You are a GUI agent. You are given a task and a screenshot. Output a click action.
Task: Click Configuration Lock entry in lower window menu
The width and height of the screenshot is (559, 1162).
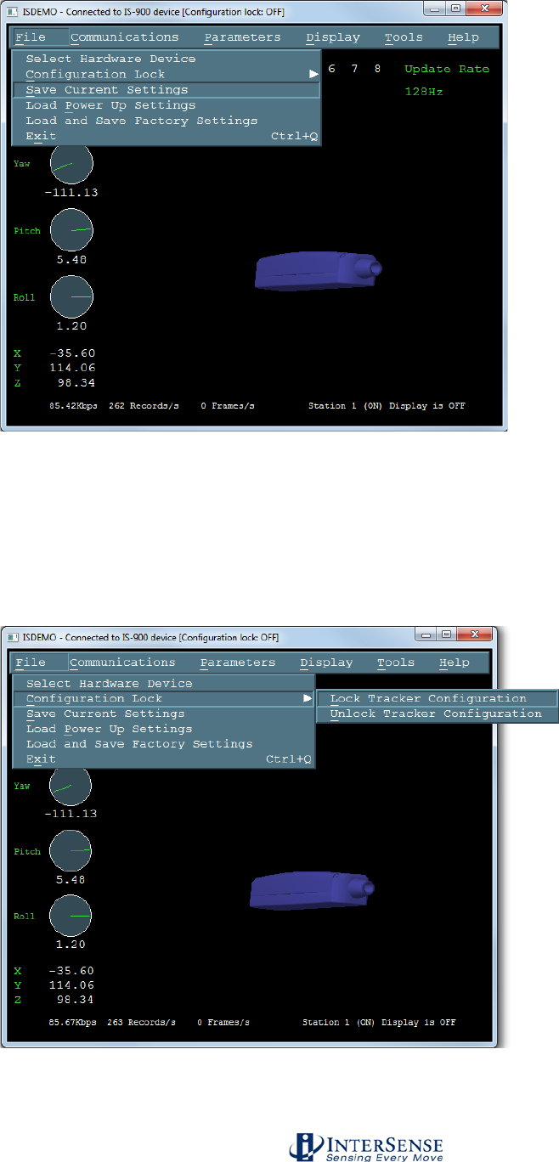[x=164, y=698]
